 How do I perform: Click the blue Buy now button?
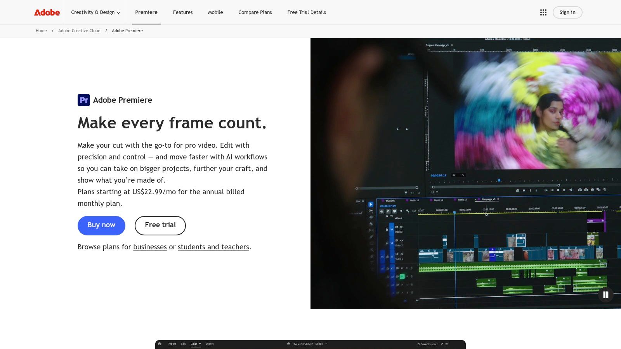[101, 226]
